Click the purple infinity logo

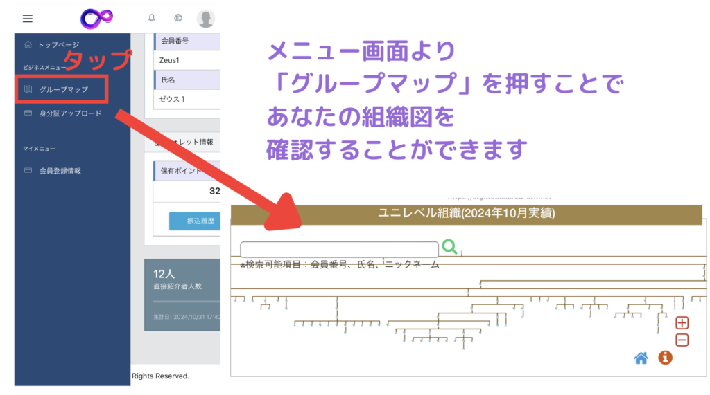click(96, 19)
